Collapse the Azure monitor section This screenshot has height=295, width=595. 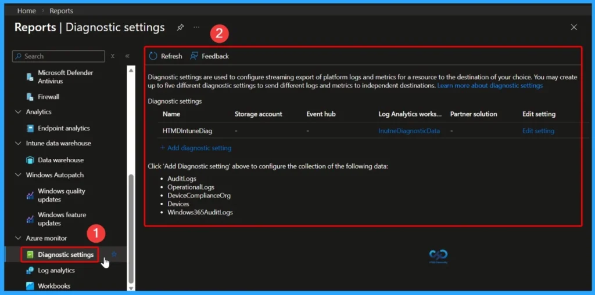[18, 238]
